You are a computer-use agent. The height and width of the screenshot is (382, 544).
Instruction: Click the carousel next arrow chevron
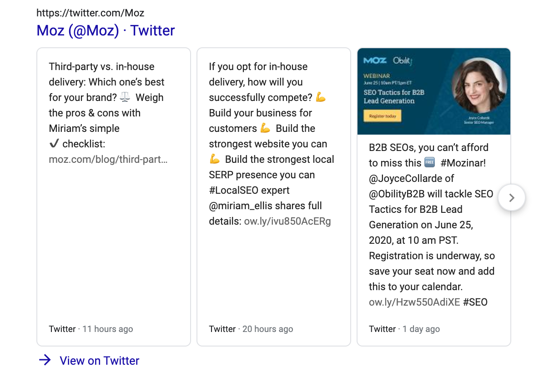tap(512, 198)
